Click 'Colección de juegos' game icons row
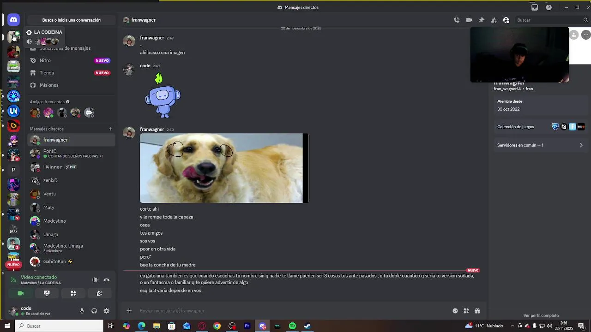The width and height of the screenshot is (591, 332). pos(568,127)
